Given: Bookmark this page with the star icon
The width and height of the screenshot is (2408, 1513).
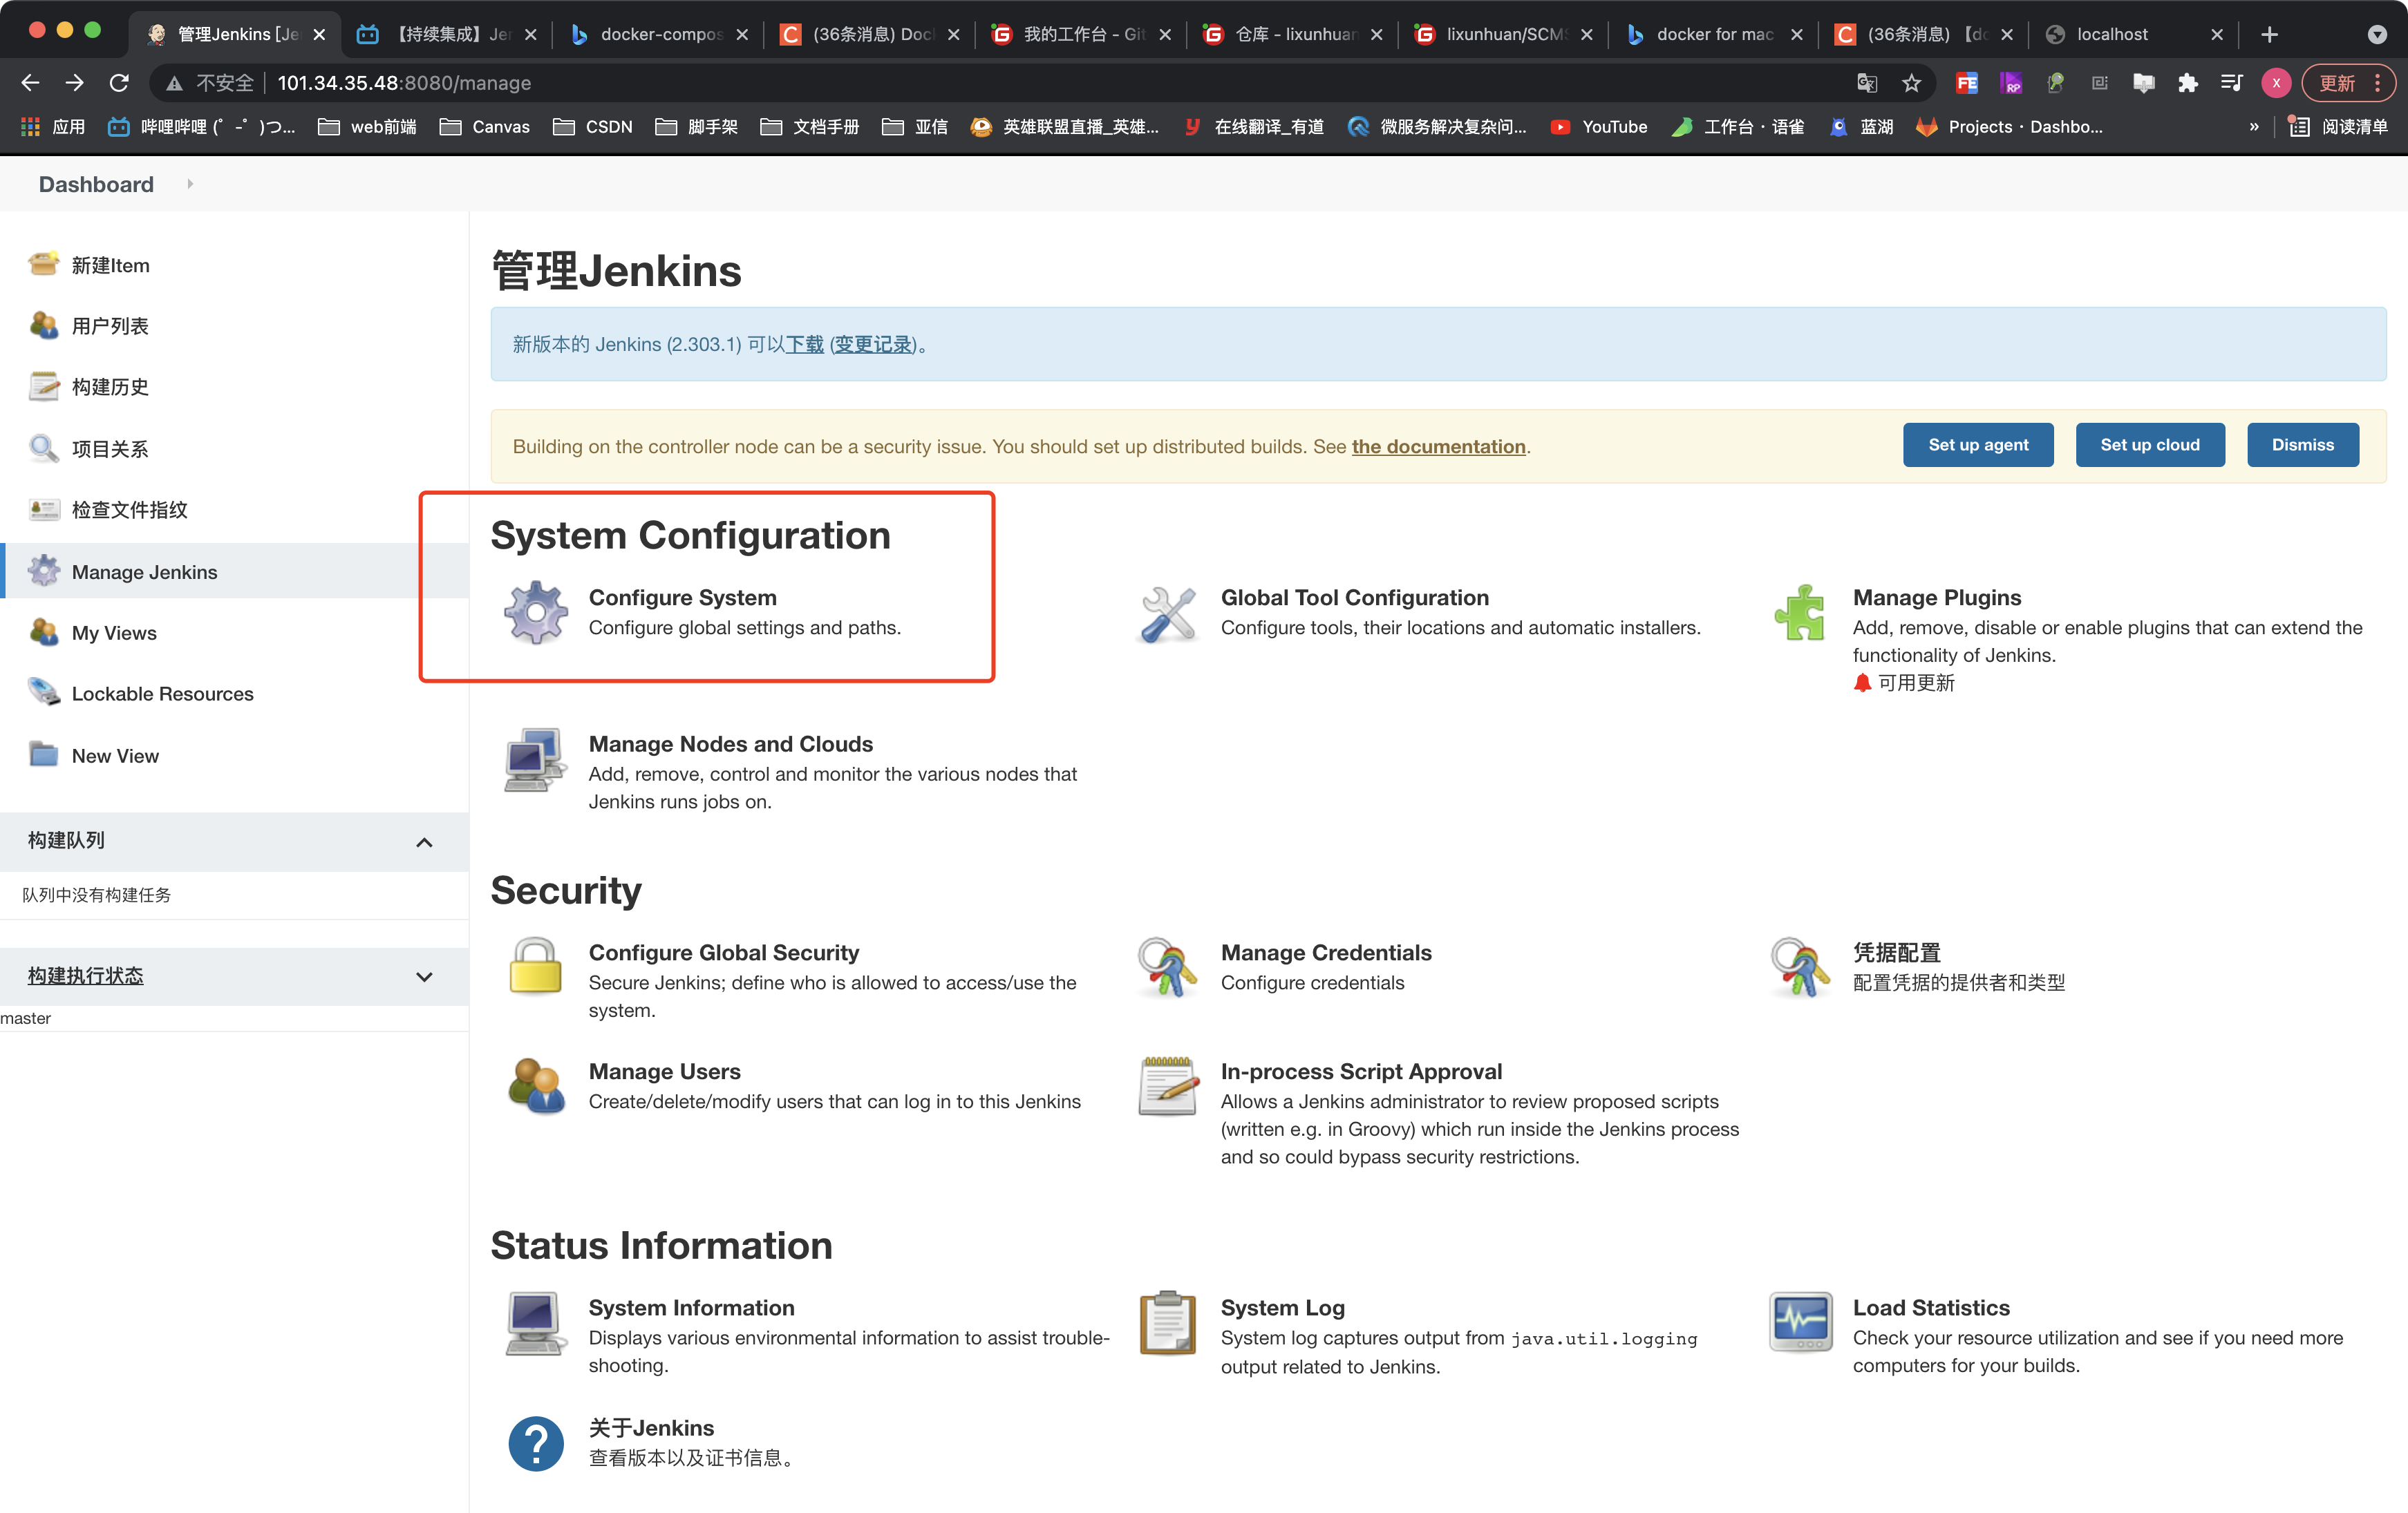Looking at the screenshot, I should pyautogui.click(x=1911, y=83).
